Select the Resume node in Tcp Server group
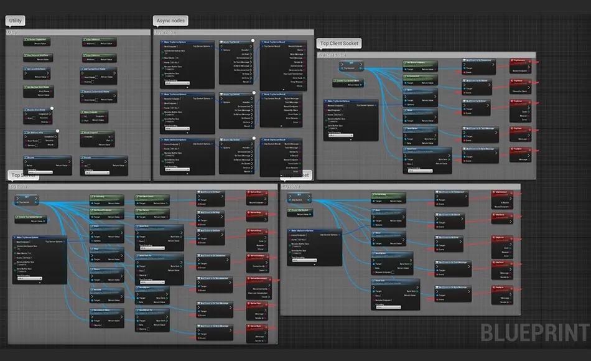Viewport: 591px width, 361px height. [106, 296]
